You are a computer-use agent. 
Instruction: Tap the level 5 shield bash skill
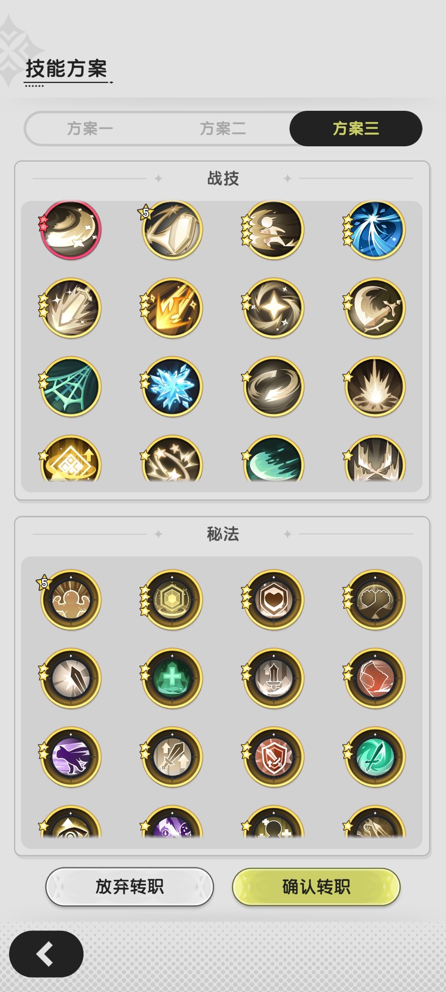[x=172, y=230]
